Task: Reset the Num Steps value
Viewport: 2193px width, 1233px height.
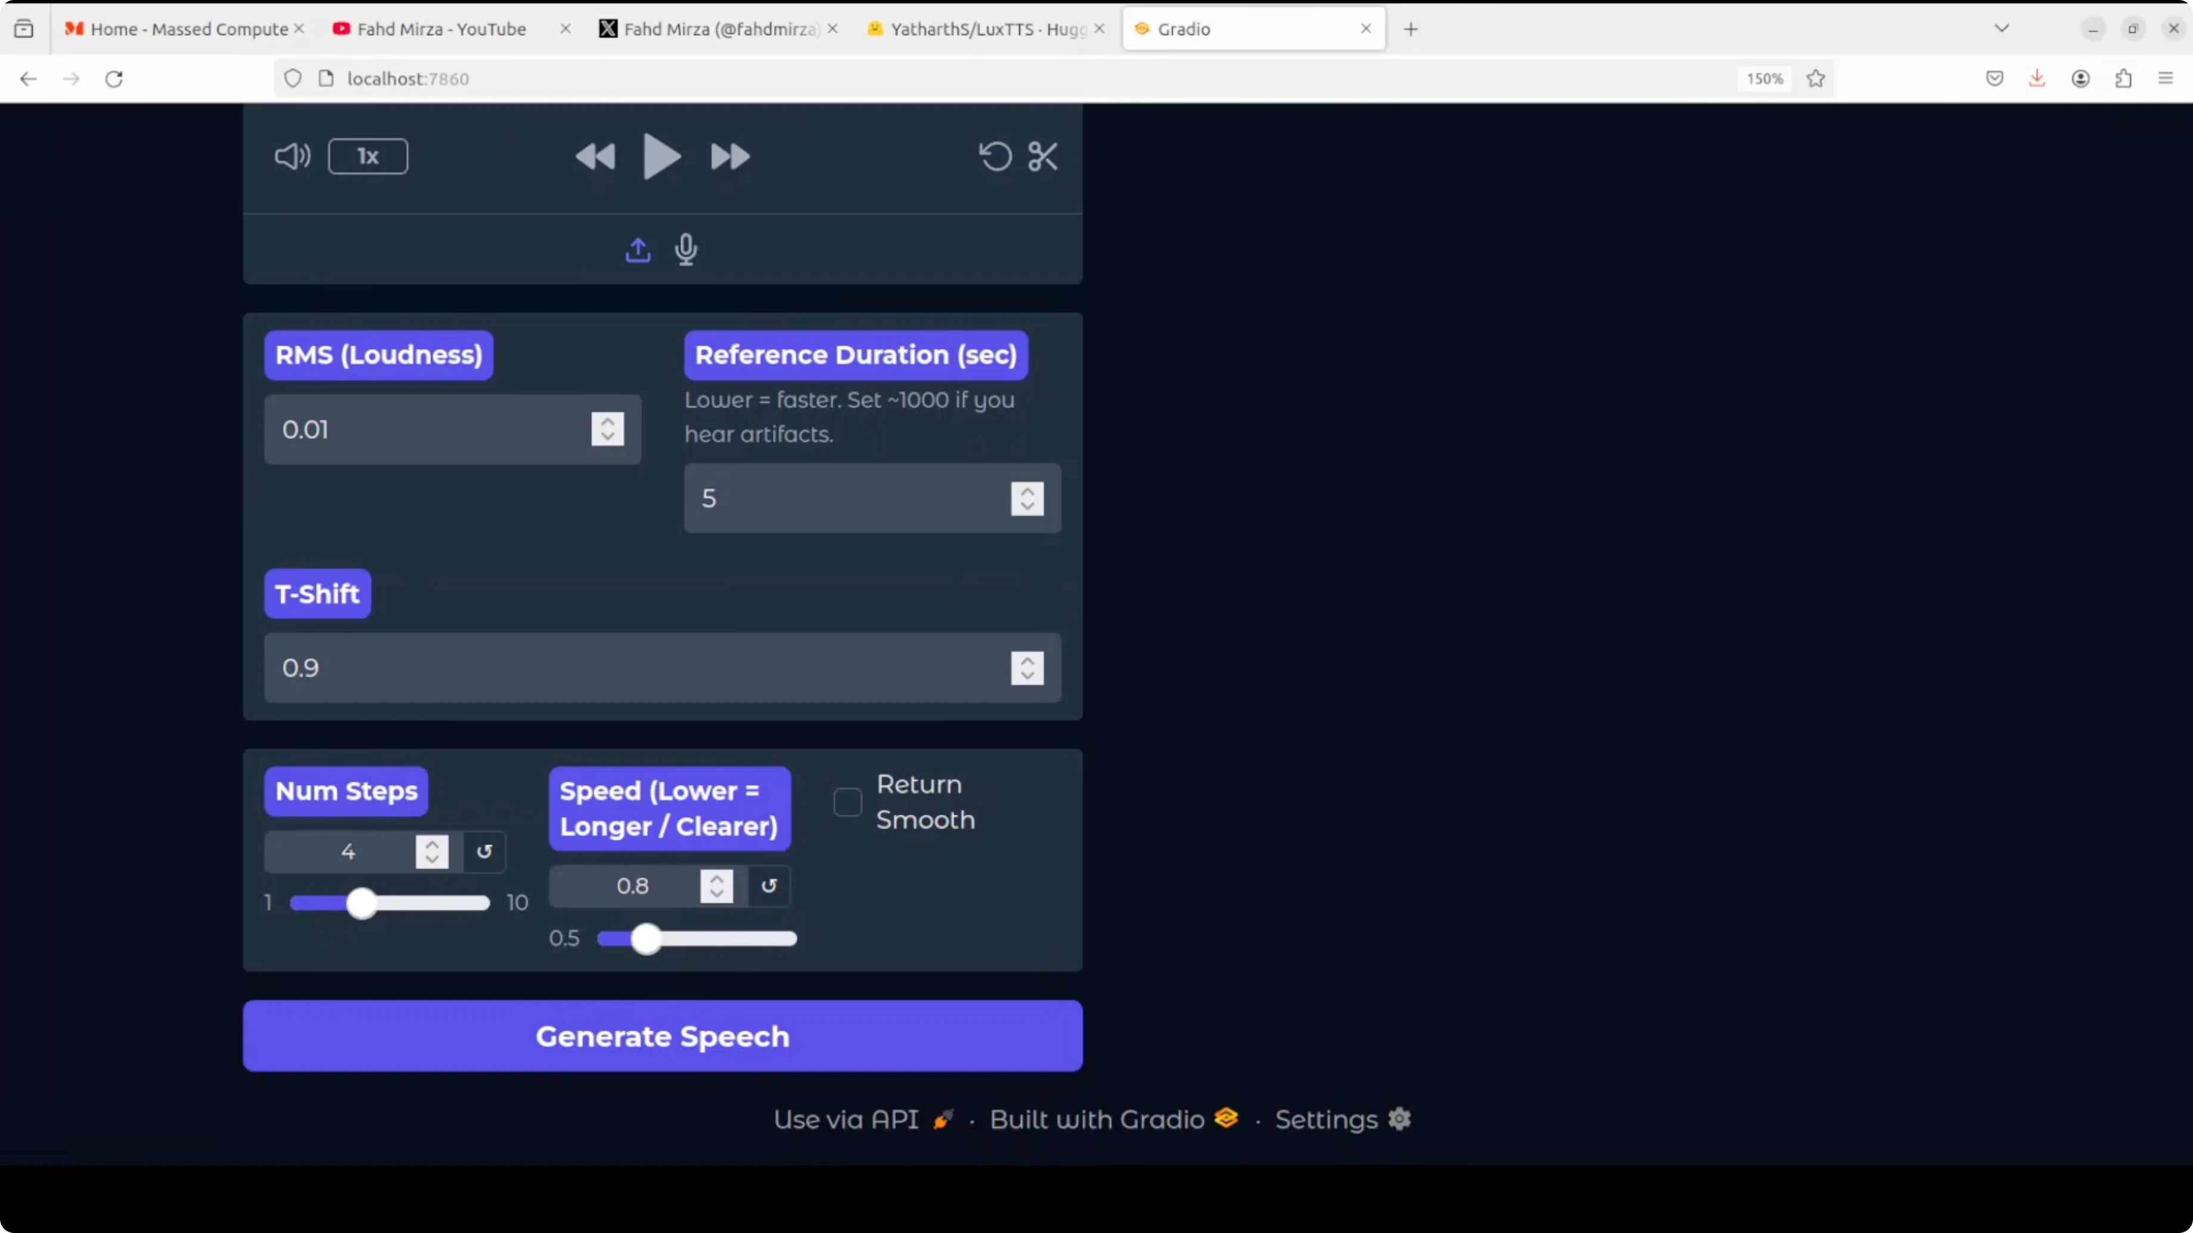Action: (x=484, y=852)
